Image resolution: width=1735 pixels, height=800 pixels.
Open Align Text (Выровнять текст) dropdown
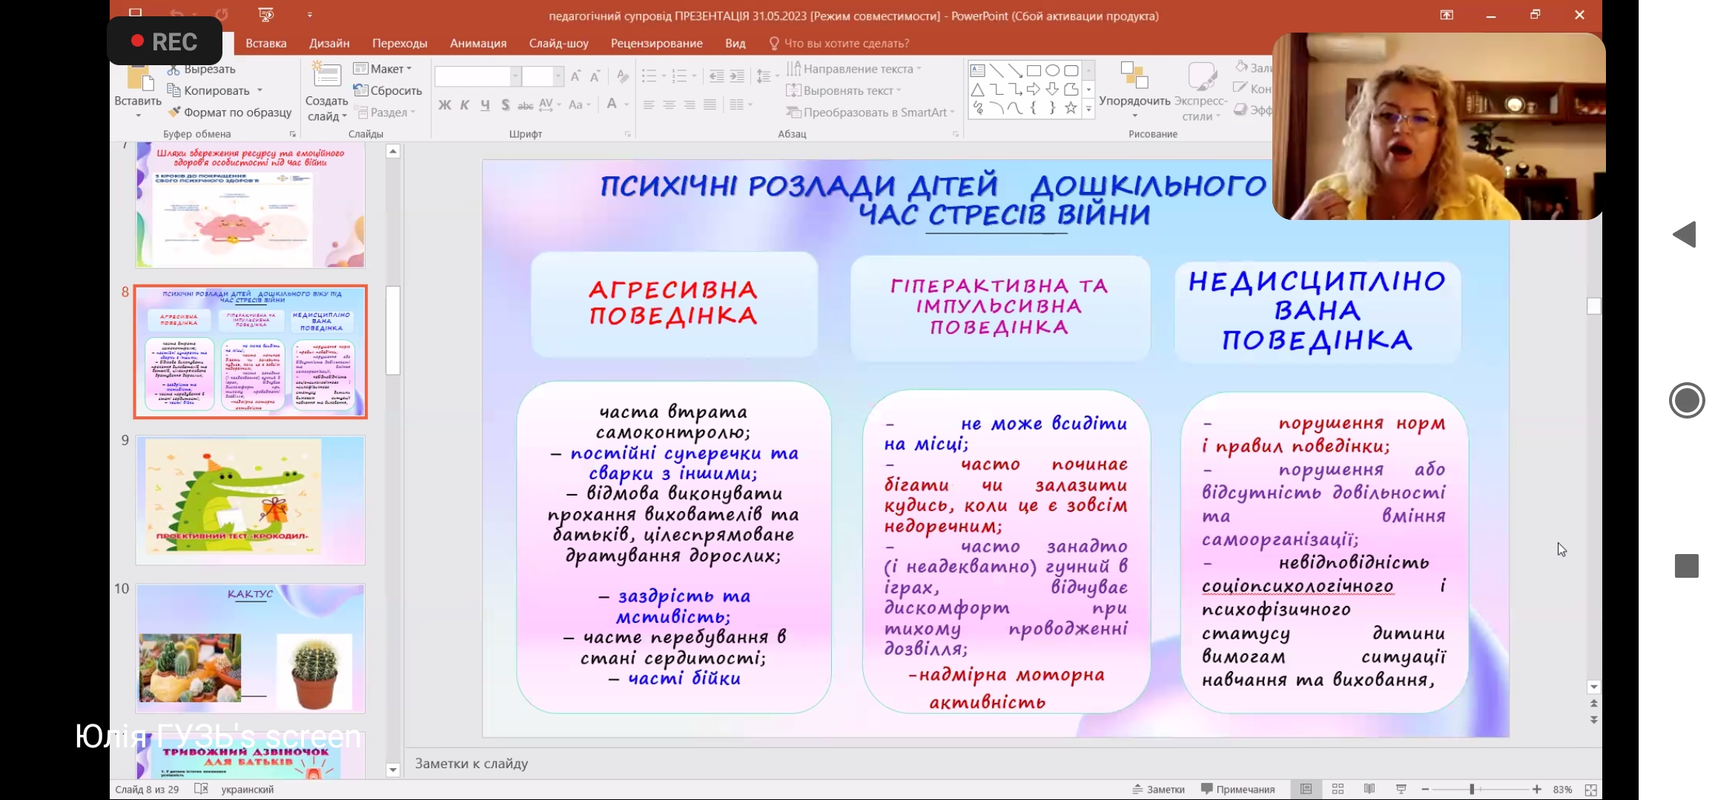coord(844,90)
